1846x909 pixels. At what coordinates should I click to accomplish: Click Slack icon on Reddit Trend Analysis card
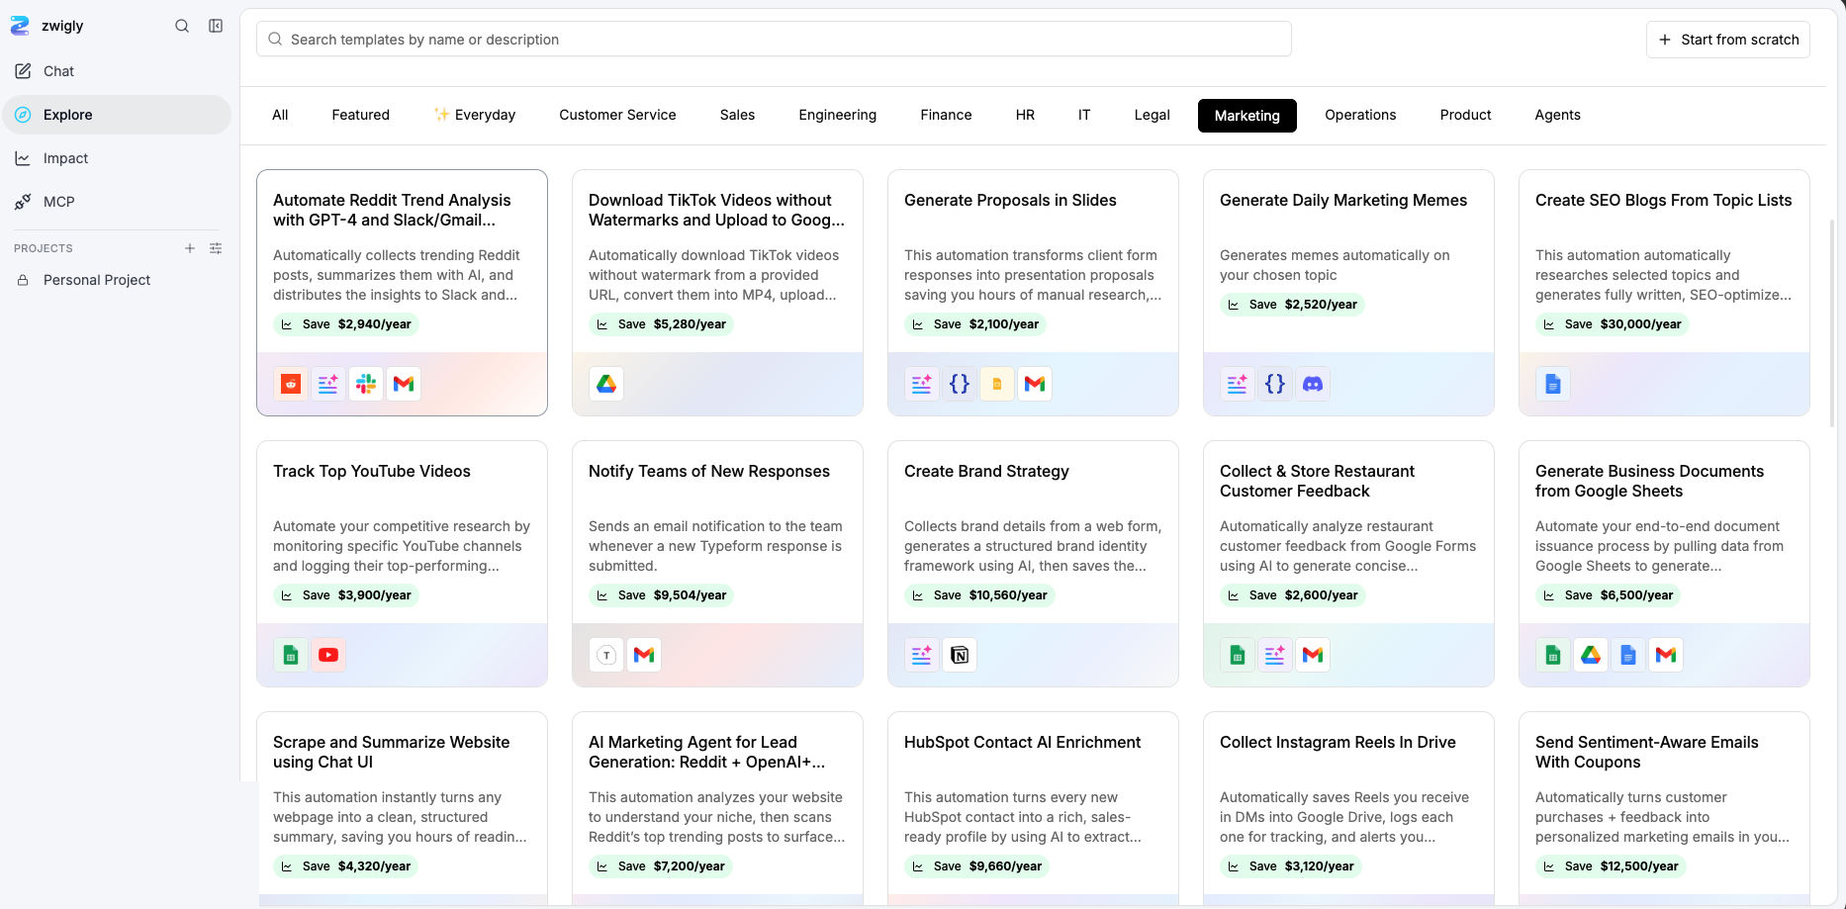pos(366,384)
